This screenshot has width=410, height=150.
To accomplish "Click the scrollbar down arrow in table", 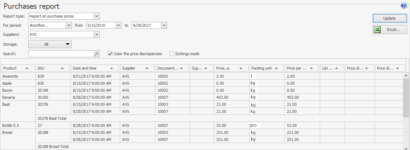I will coord(406,148).
